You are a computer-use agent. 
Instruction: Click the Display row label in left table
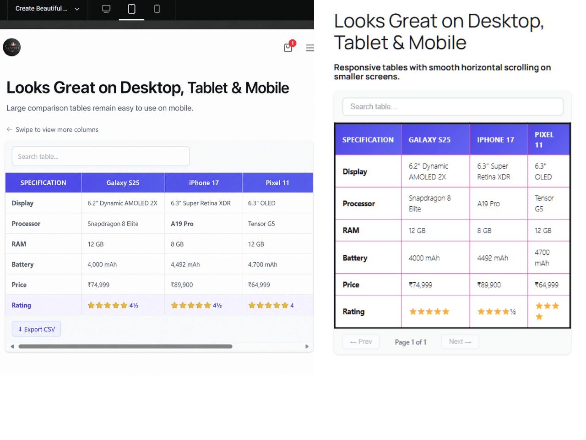coord(22,203)
